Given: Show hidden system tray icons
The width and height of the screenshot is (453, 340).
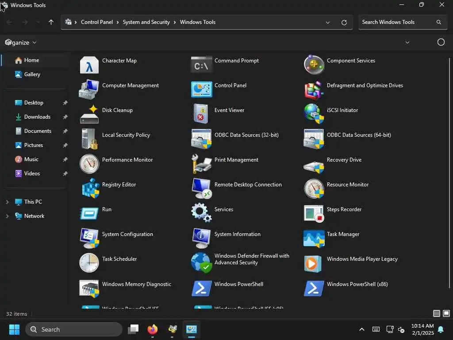Looking at the screenshot, I should (x=362, y=329).
